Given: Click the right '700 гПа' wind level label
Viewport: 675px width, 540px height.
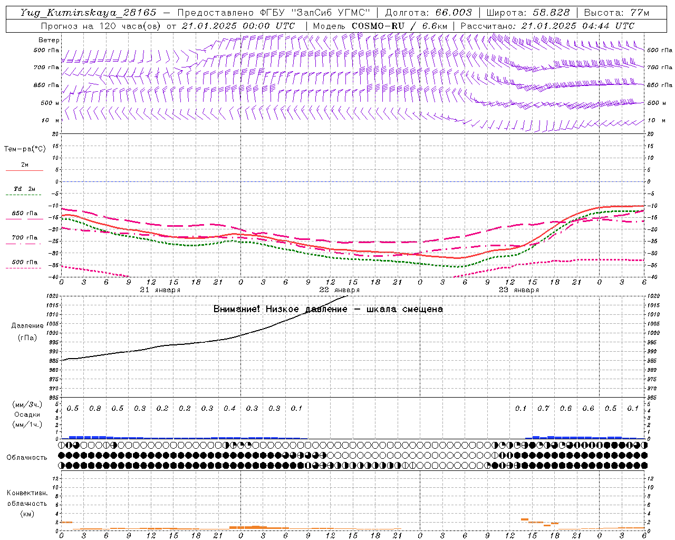Looking at the screenshot, I should tap(660, 67).
